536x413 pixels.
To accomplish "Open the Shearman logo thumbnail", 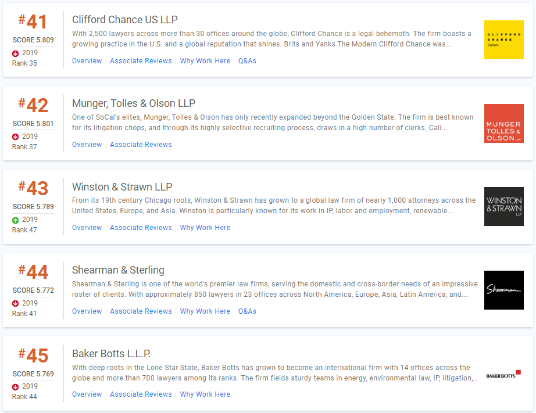I will (x=504, y=290).
